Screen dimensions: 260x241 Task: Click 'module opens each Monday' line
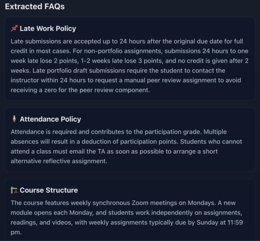pos(126,213)
